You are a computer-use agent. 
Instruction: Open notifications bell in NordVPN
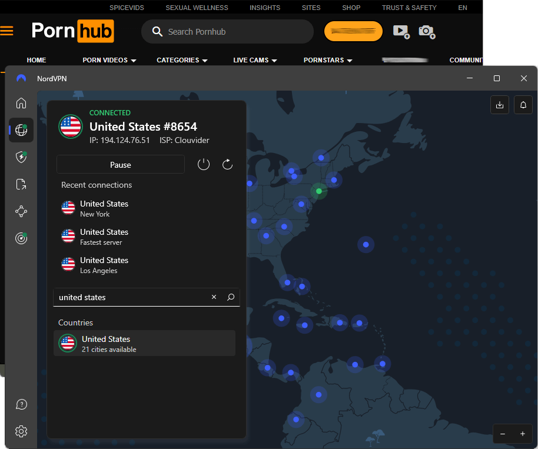pyautogui.click(x=523, y=105)
